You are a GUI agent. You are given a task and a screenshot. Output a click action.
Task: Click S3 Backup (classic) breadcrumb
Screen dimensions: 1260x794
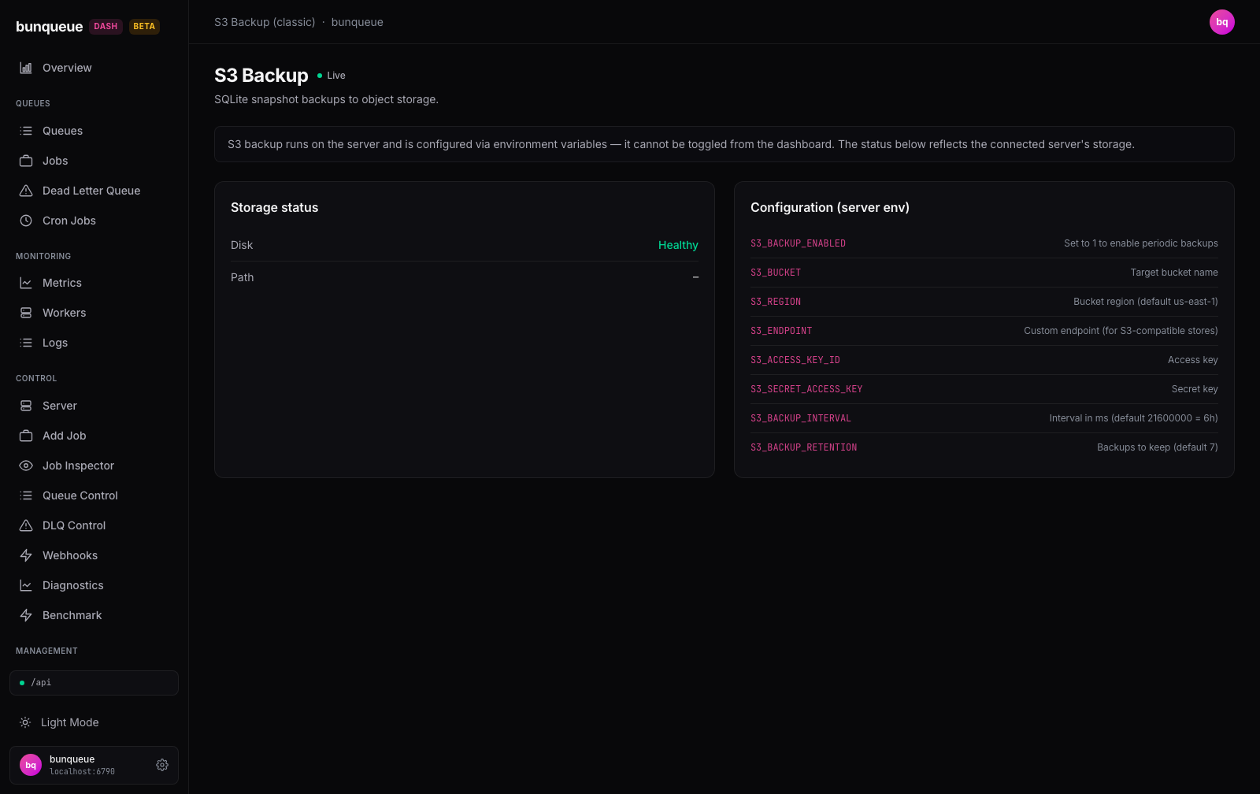point(265,22)
